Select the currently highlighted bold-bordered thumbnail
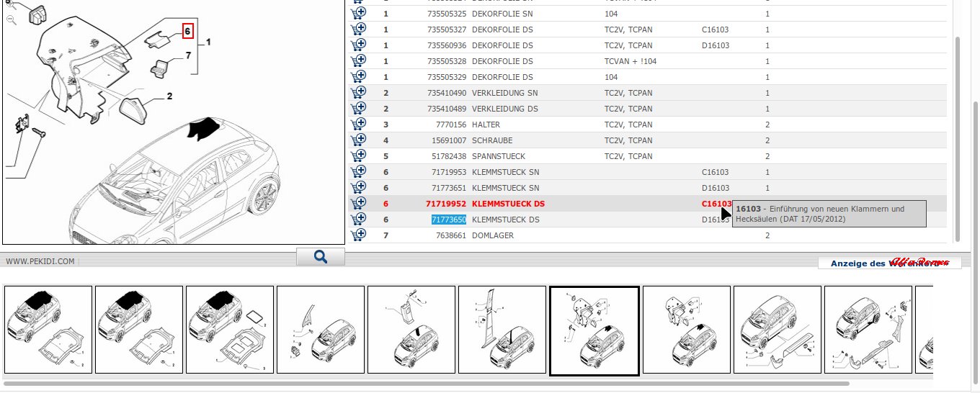The height and width of the screenshot is (393, 980). [594, 330]
